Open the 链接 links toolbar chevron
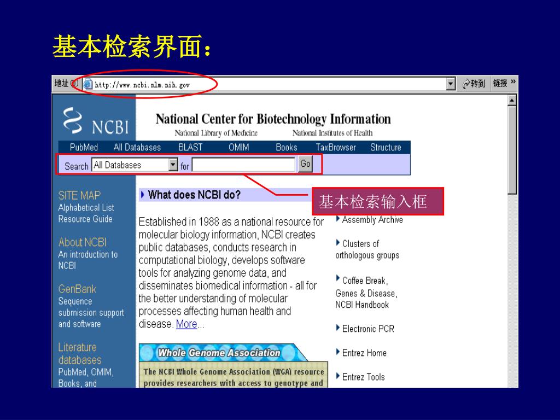 point(513,82)
